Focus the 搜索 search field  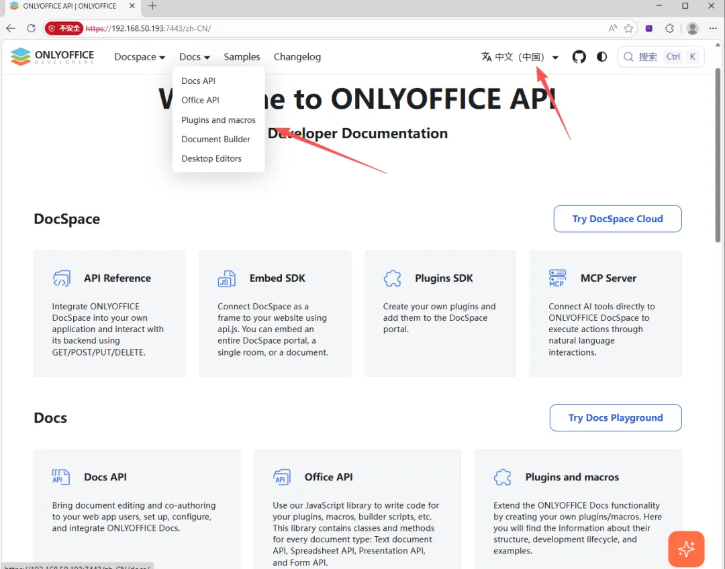661,57
